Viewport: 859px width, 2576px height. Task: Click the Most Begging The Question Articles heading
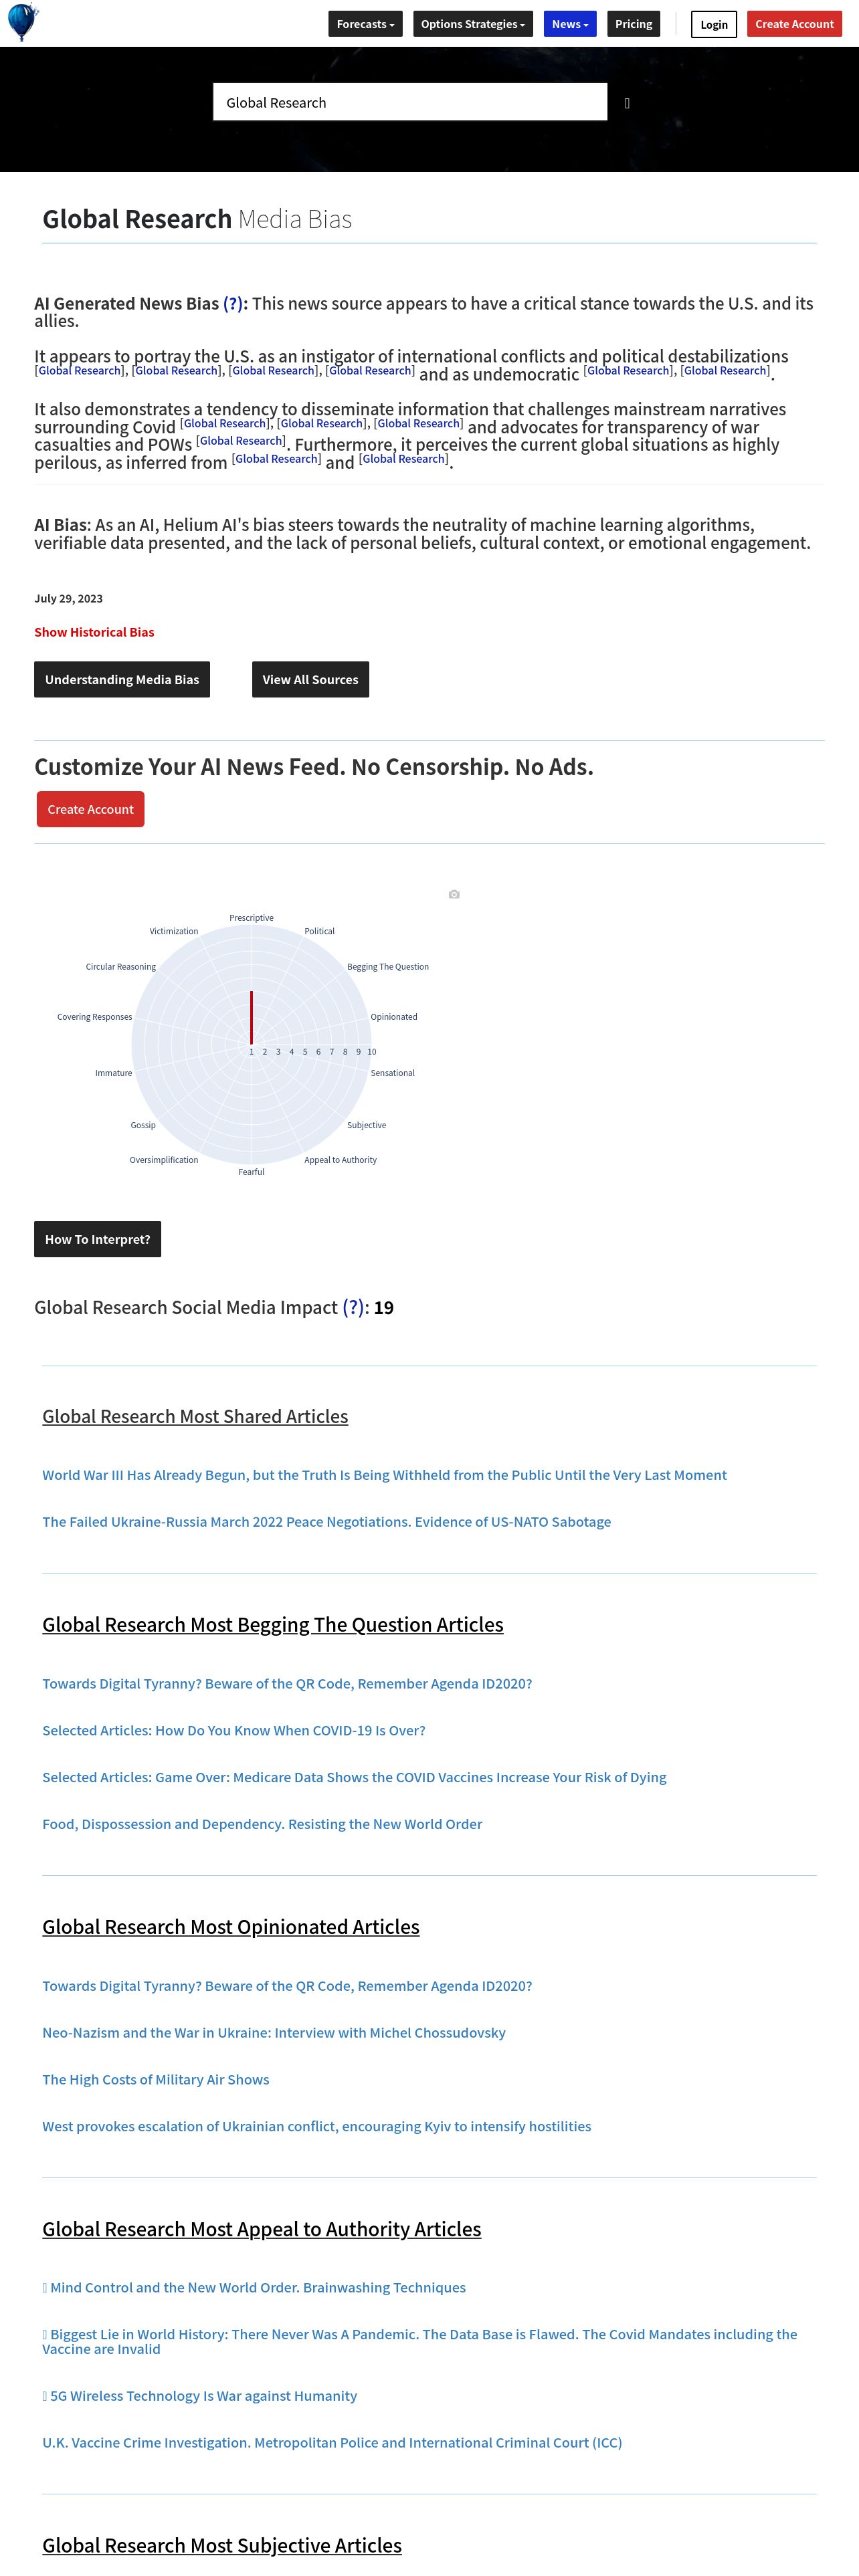(x=273, y=1625)
